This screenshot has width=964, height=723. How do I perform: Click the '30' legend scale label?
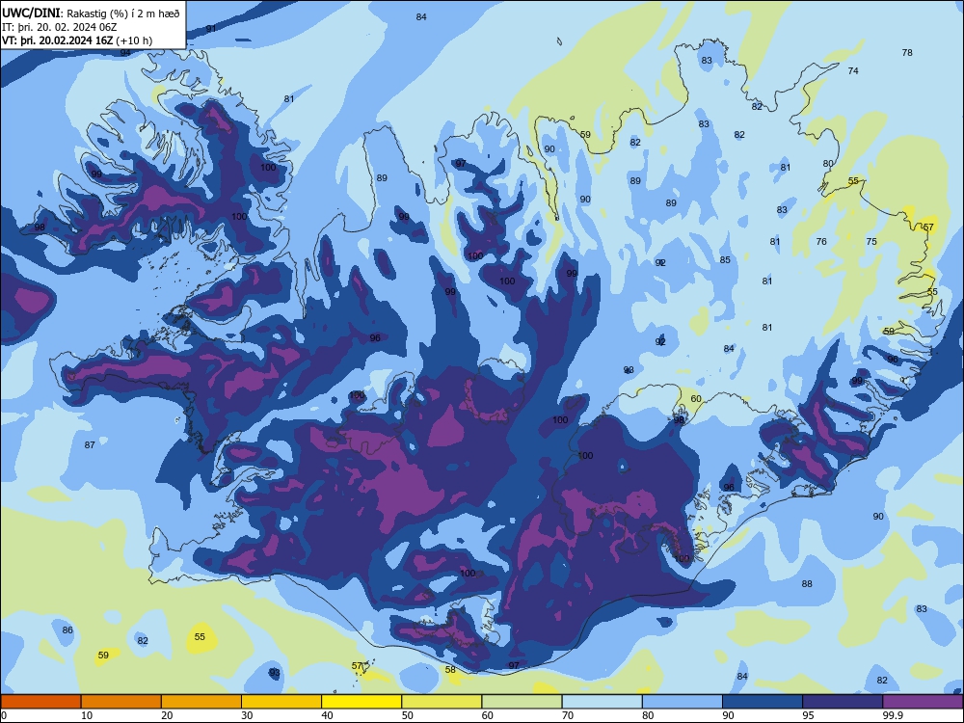tap(247, 715)
